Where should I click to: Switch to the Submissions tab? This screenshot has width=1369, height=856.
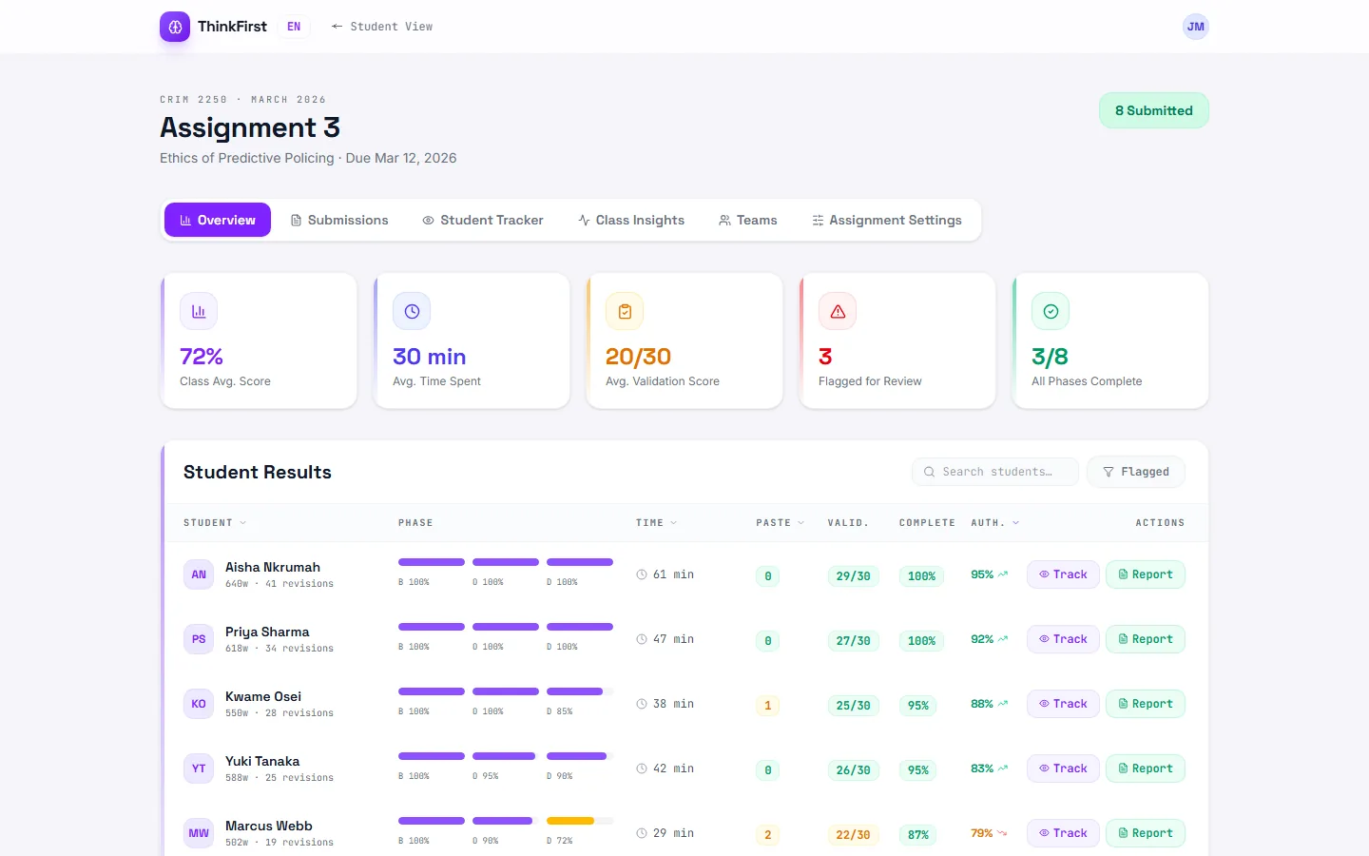[x=339, y=220]
